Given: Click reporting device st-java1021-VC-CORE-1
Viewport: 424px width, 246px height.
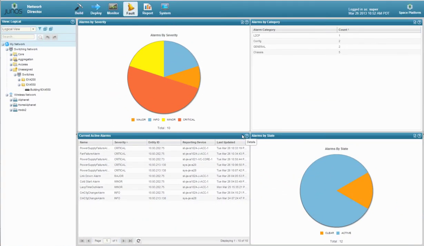Looking at the screenshot, I should tap(197, 159).
